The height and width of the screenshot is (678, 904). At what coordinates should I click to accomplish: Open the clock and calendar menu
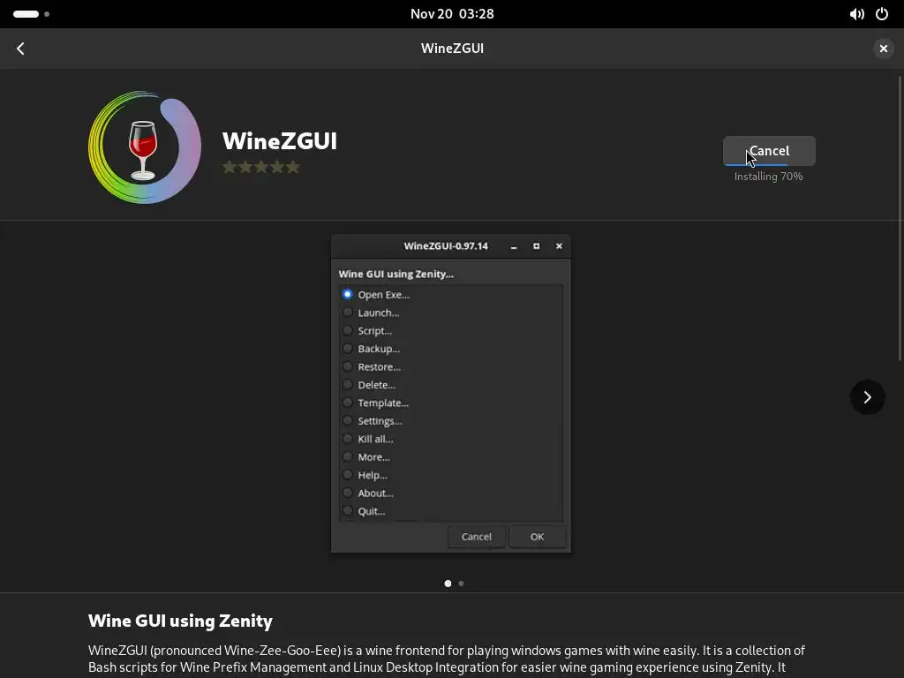pos(452,14)
